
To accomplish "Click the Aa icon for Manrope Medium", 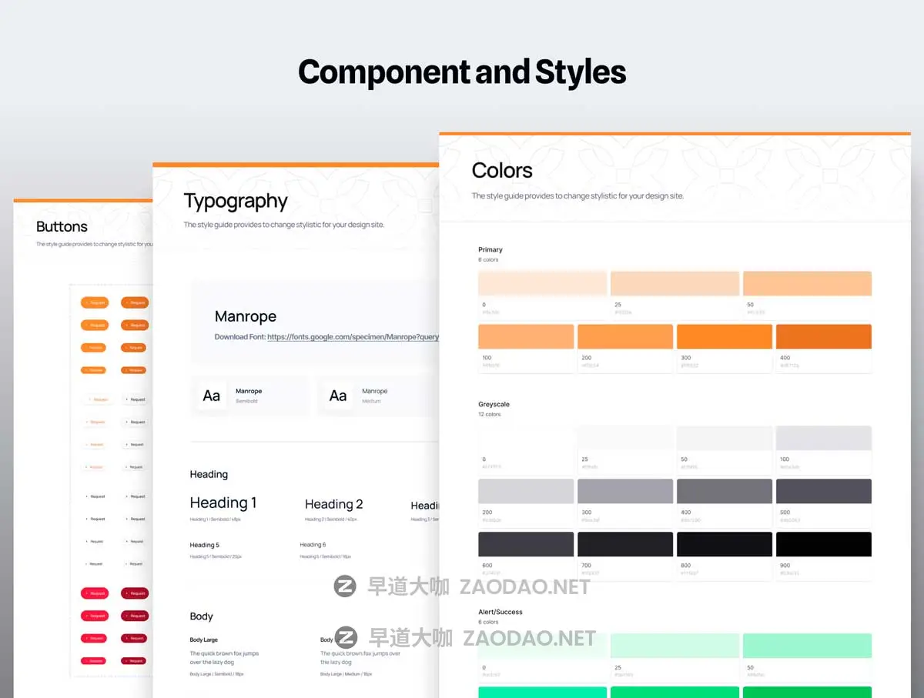I will pyautogui.click(x=338, y=396).
